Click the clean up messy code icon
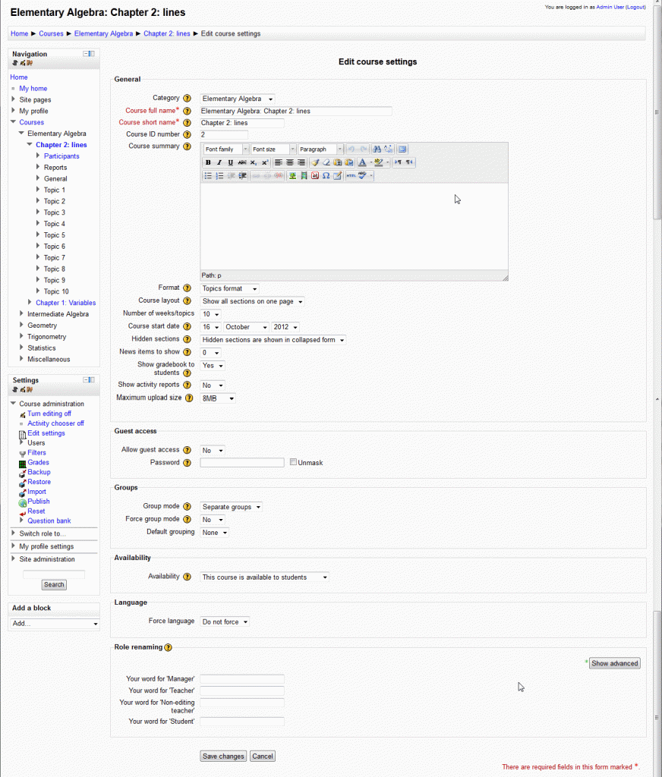Image resolution: width=662 pixels, height=777 pixels. [x=315, y=162]
